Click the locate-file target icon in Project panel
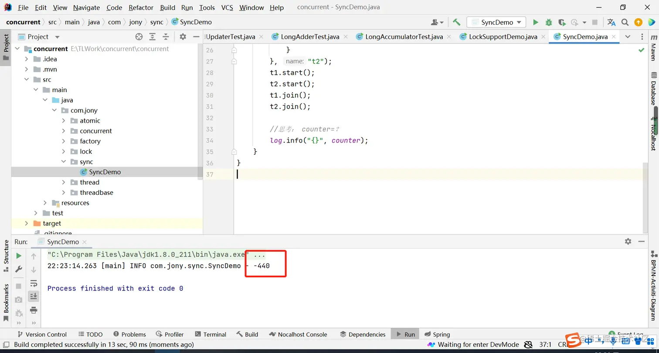 click(139, 37)
